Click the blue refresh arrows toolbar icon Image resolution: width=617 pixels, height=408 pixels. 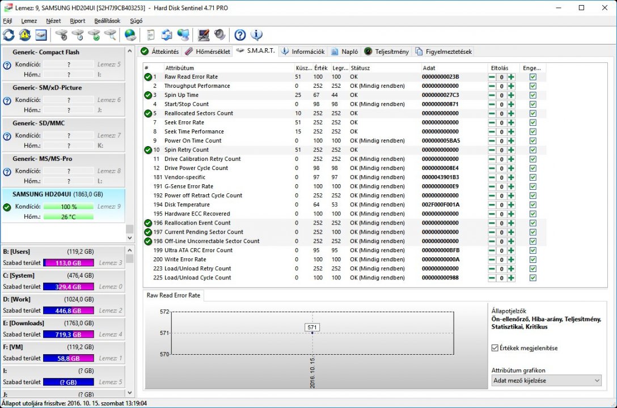[x=9, y=35]
